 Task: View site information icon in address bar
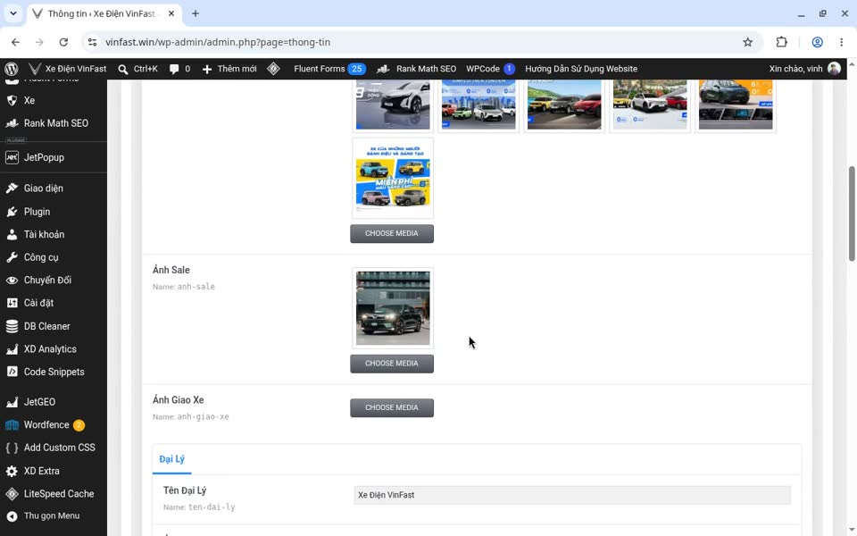[x=92, y=42]
